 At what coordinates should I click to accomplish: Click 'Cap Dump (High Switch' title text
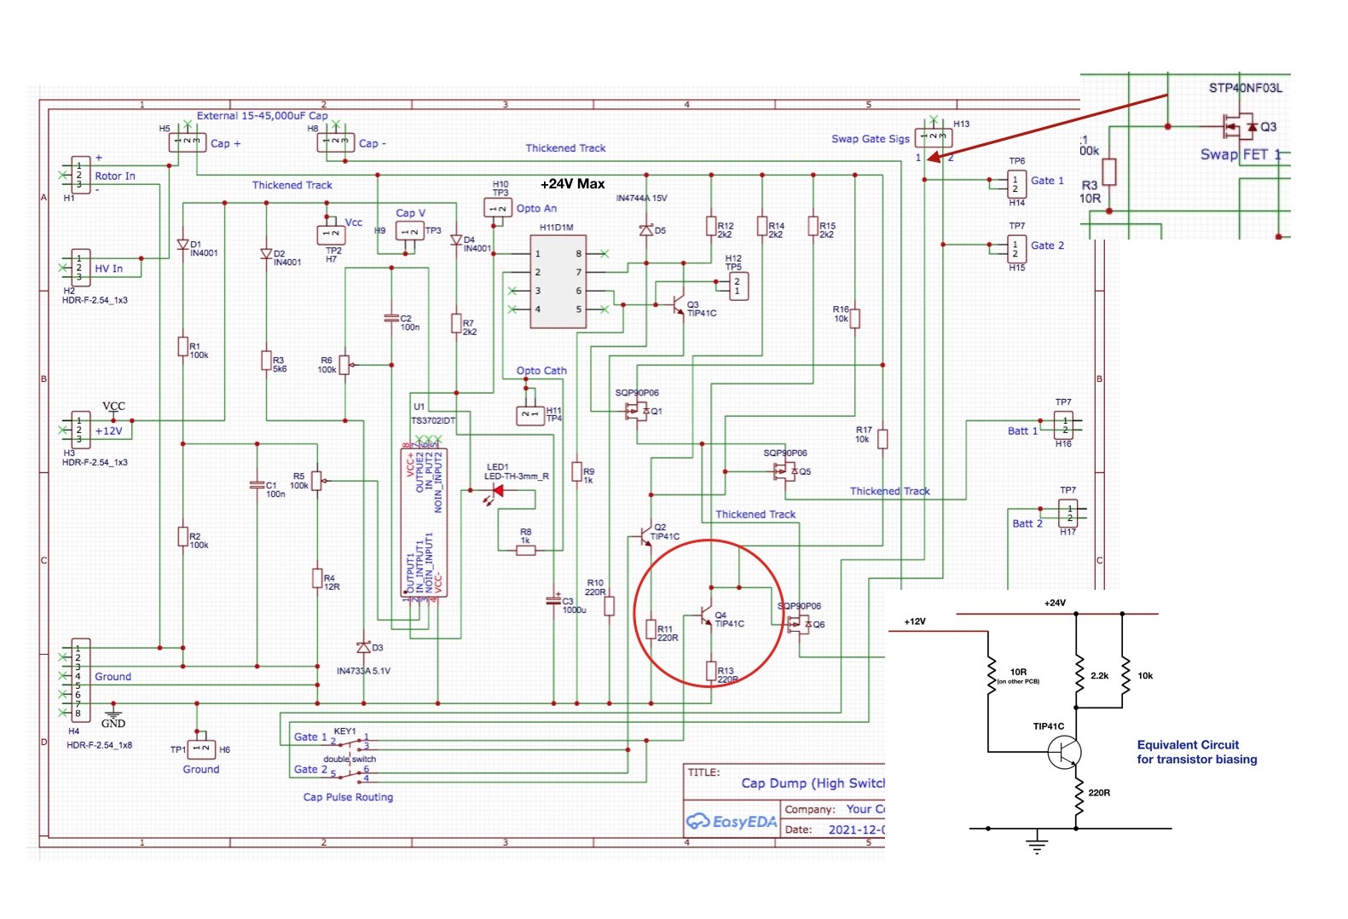tap(813, 783)
